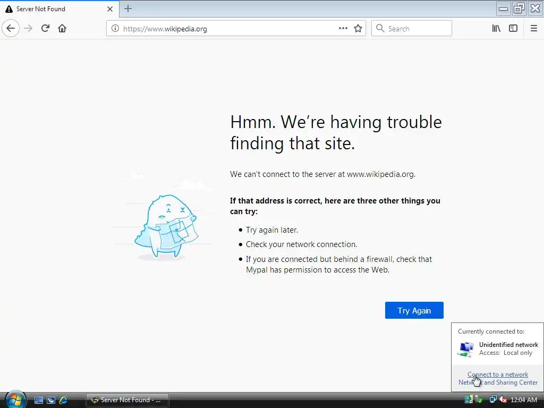The height and width of the screenshot is (408, 544).
Task: Open page actions three-dot menu
Action: tap(343, 29)
